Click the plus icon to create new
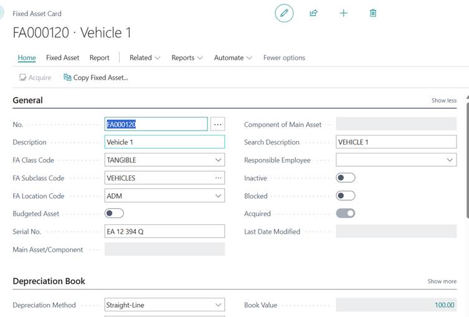 pos(343,13)
